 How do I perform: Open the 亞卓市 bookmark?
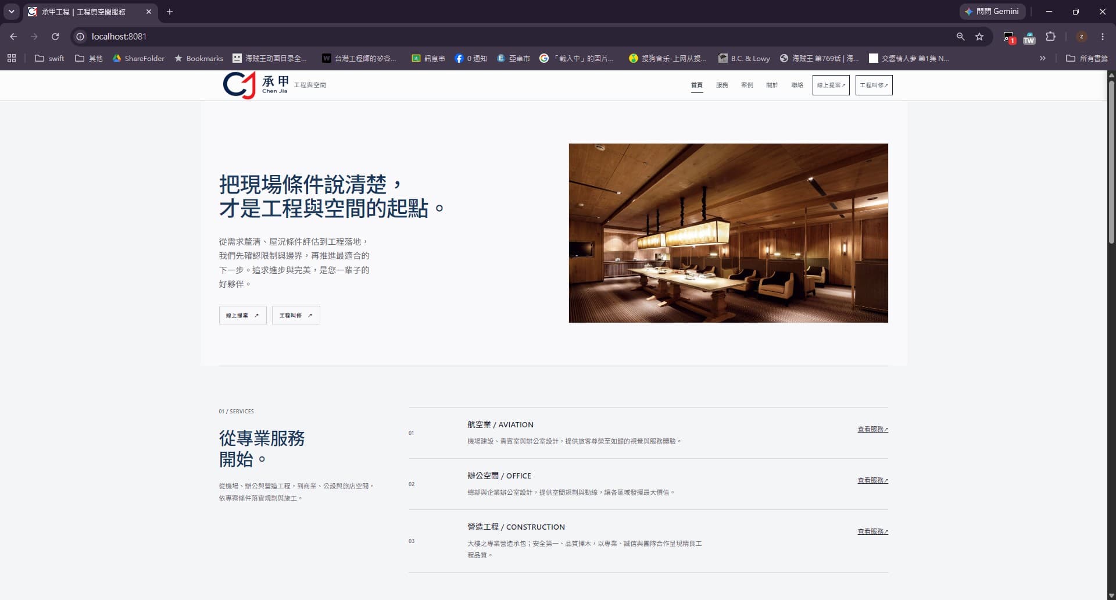[513, 58]
